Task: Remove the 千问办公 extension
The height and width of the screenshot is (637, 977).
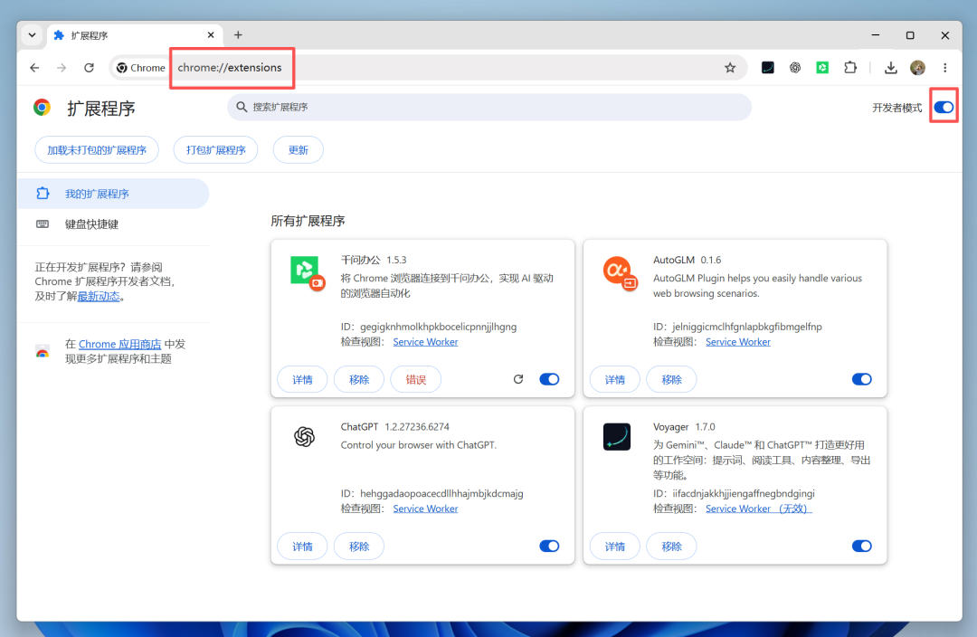Action: click(359, 379)
